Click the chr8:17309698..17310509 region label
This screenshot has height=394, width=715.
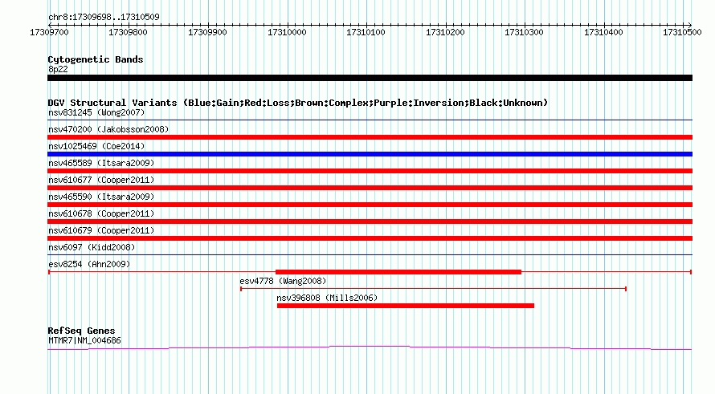104,18
